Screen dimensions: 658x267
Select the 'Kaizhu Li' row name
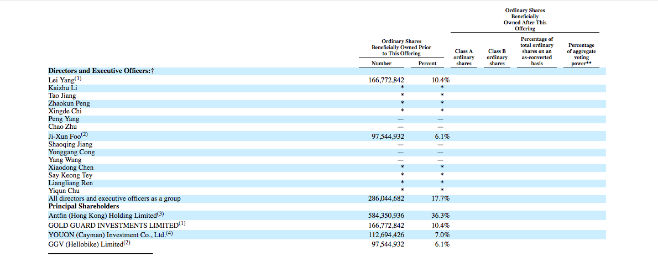(x=62, y=88)
